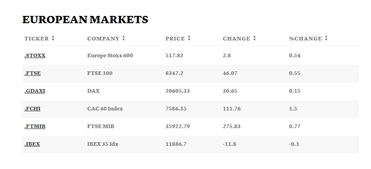
Task: Open the .GDAXI ticker link
Action: [x=35, y=91]
